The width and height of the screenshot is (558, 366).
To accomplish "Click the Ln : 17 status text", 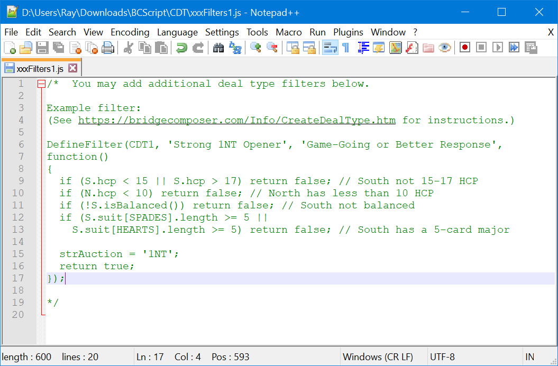I will click(x=150, y=356).
